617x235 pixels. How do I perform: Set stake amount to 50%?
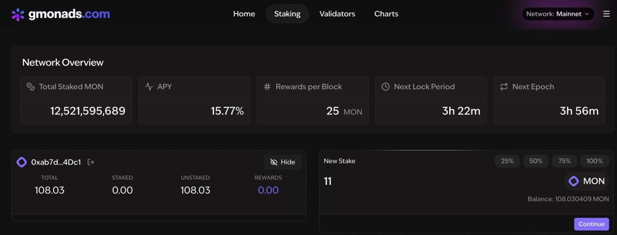[x=536, y=161]
